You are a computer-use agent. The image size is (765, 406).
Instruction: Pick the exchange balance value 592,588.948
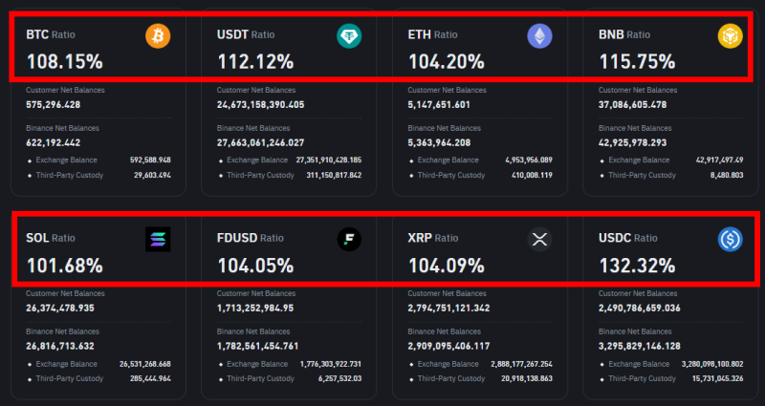coord(150,160)
